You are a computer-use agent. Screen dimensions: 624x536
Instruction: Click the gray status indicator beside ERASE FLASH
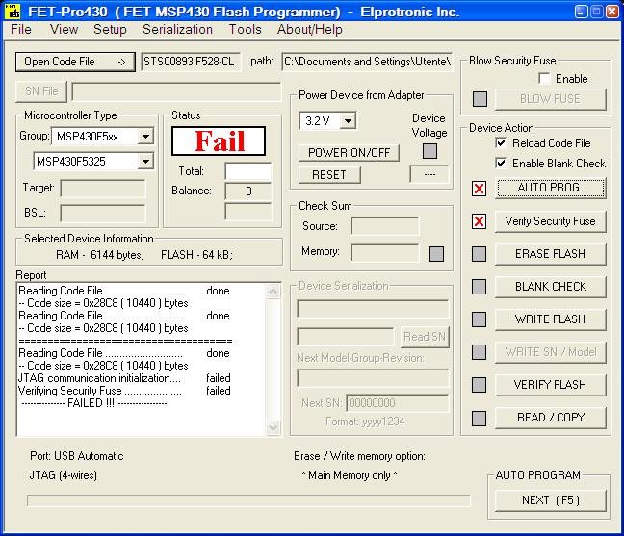(479, 254)
